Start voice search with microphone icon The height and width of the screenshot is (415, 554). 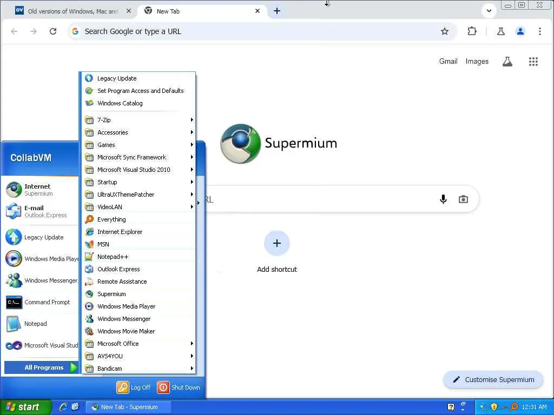coord(443,199)
